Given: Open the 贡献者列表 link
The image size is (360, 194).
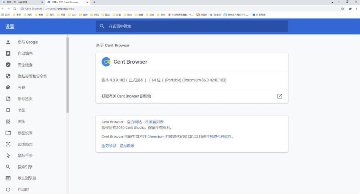Looking at the screenshot, I should coord(154,122).
